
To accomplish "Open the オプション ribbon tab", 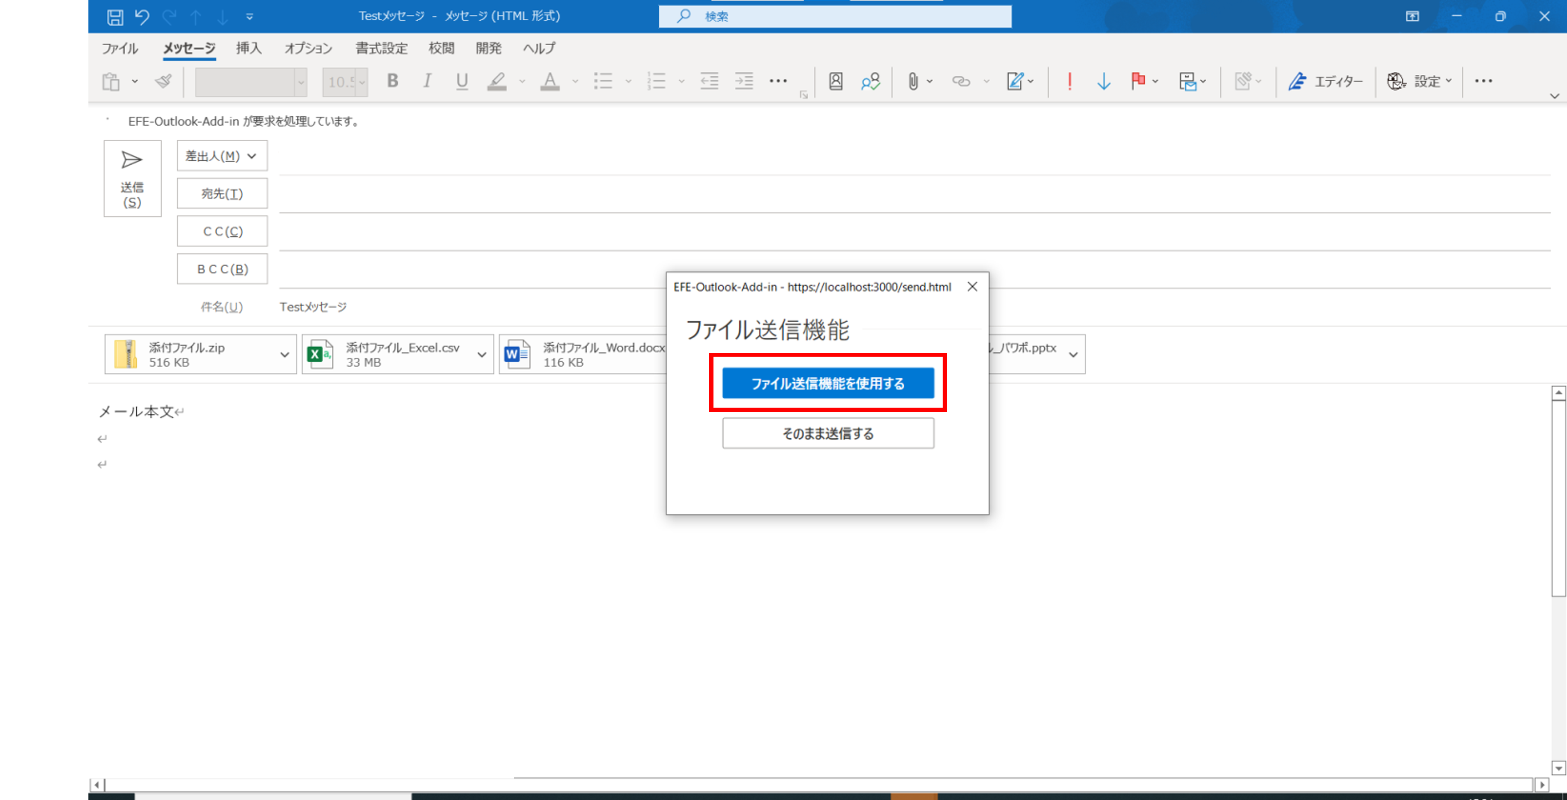I will point(308,49).
